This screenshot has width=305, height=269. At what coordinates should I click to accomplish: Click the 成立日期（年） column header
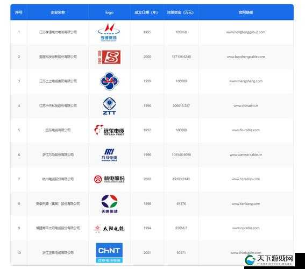146,12
